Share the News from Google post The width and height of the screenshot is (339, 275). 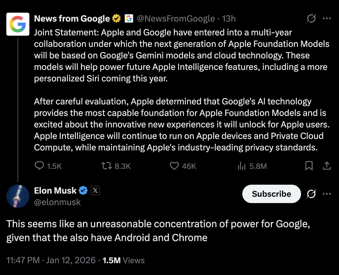tap(327, 166)
